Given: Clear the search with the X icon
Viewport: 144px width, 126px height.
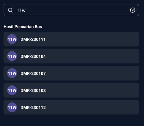Looking at the screenshot, I should click(132, 10).
